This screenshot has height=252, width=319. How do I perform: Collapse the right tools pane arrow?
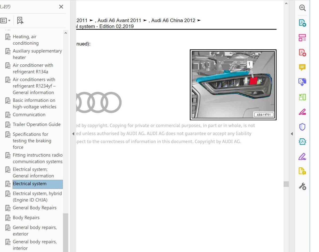tap(292, 134)
